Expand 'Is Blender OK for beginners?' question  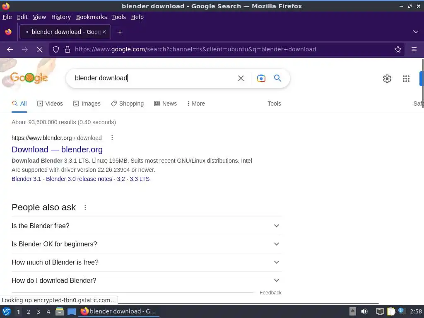(146, 244)
